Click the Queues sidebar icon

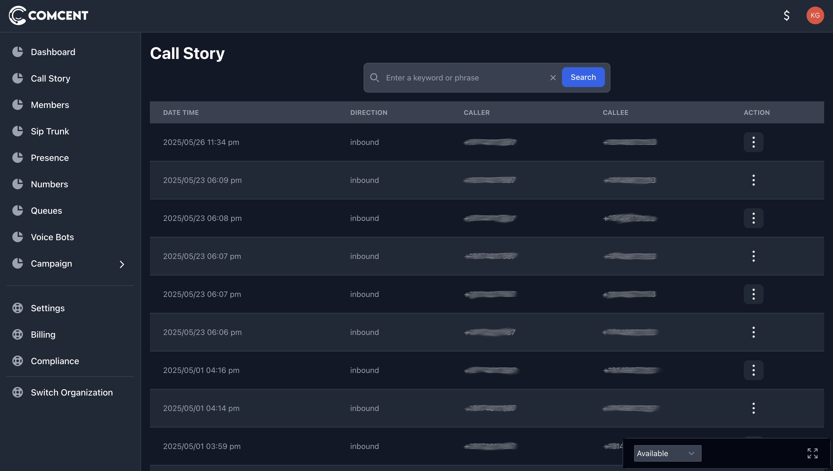(17, 211)
